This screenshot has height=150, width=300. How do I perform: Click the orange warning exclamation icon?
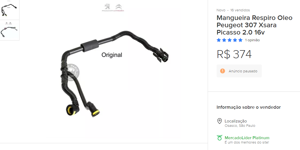(x=223, y=71)
